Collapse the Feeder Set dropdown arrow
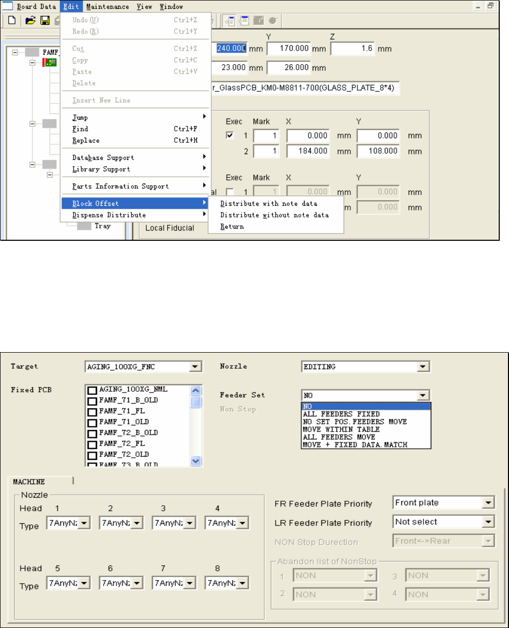This screenshot has width=509, height=628. tap(423, 395)
